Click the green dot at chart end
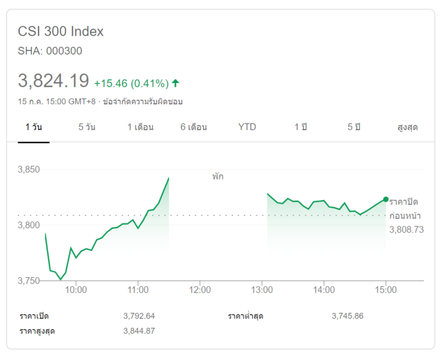Viewport: 440px width, 357px height. click(386, 199)
